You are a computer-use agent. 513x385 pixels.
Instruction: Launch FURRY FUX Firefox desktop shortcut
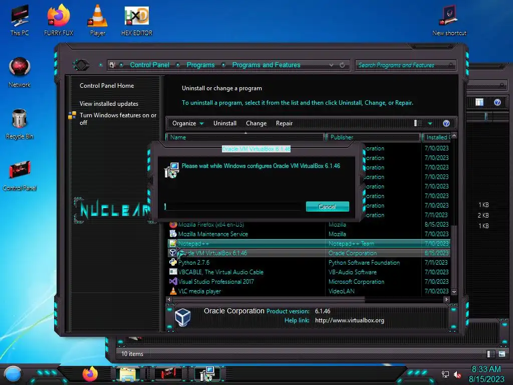[59, 20]
